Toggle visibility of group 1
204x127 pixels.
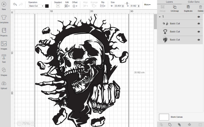(x=199, y=17)
